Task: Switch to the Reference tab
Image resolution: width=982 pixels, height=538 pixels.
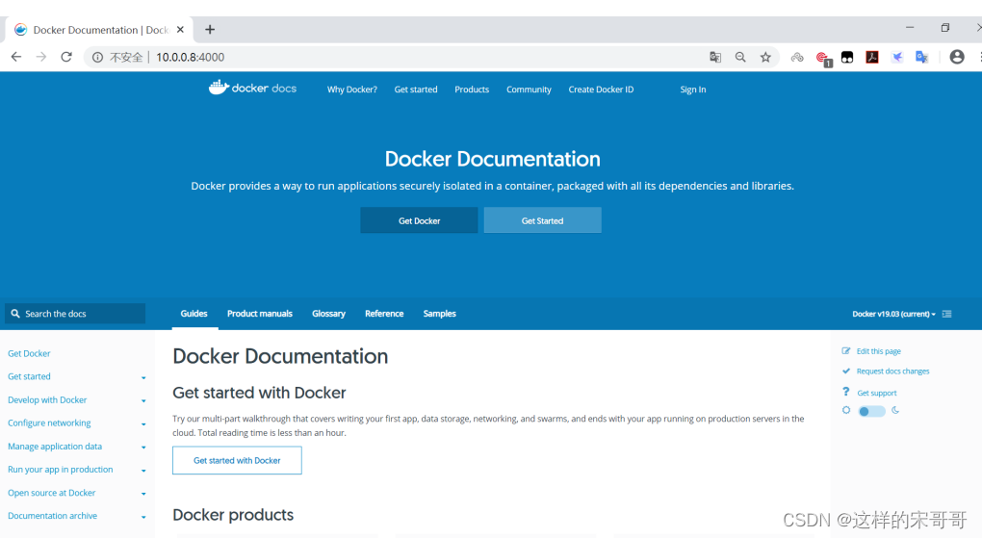Action: 384,313
